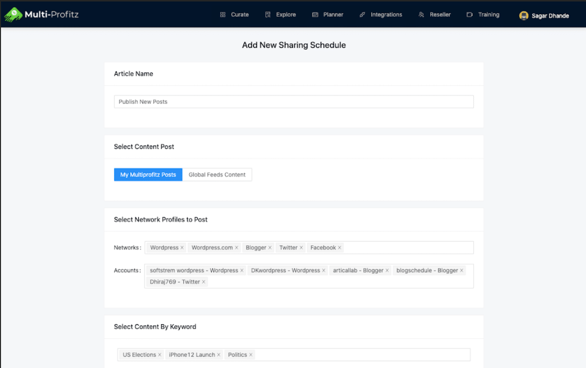The height and width of the screenshot is (368, 586).
Task: Click the Blogger network tag text
Action: [x=256, y=248]
